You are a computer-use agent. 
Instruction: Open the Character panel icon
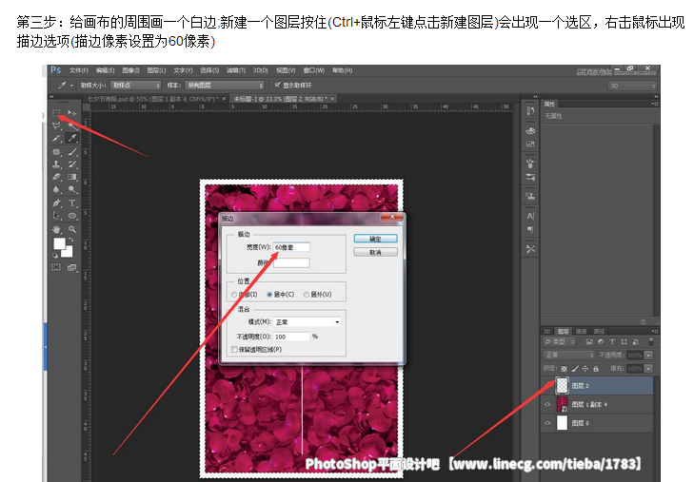tap(530, 216)
